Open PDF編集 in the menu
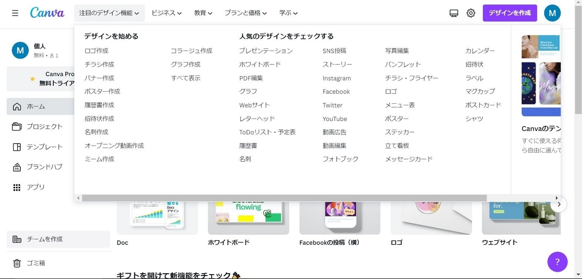582x279 pixels. tap(251, 78)
